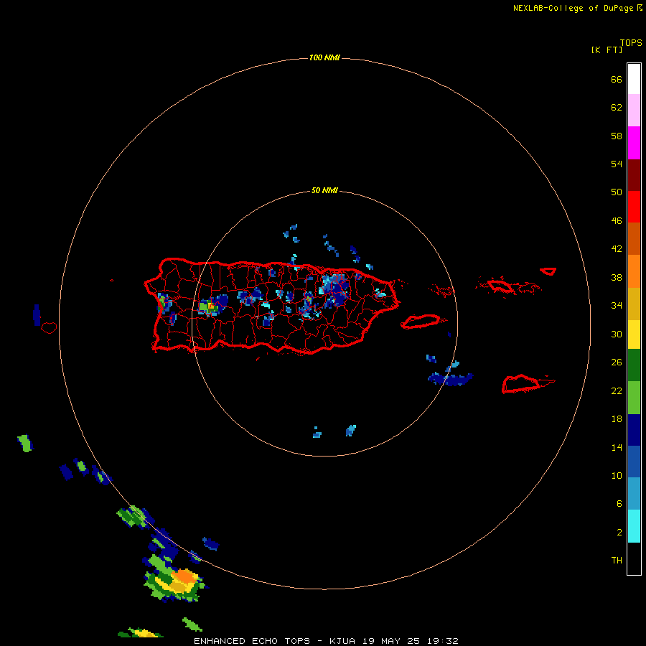Click the legend value 66

pos(617,80)
